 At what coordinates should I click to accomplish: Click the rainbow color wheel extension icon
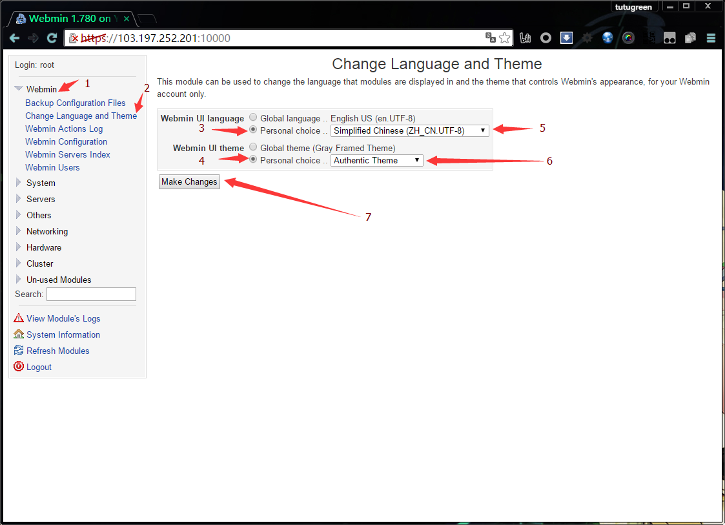point(628,38)
